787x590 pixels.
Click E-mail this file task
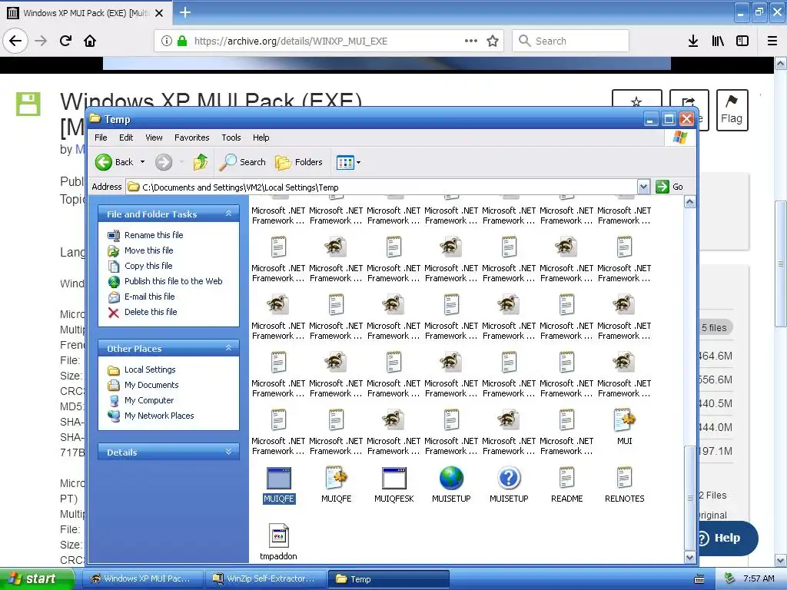click(150, 297)
